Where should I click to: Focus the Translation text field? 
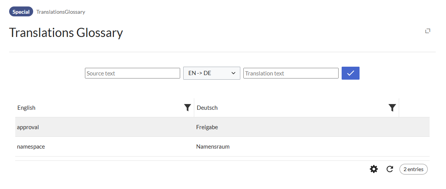(291, 73)
